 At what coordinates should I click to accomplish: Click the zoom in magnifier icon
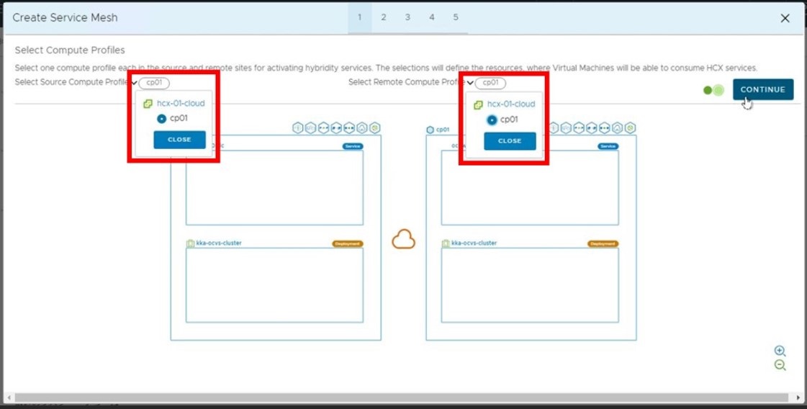tap(780, 351)
